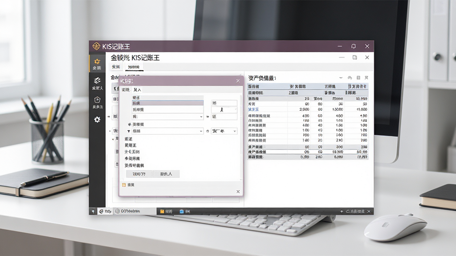Collapse the balance sheet panel with the dash icon

point(341,78)
